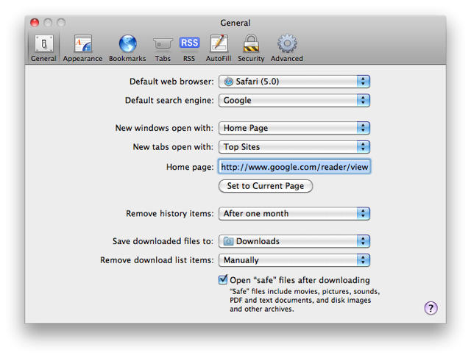
Task: Choose the Save downloaded files to location
Action: 294,241
